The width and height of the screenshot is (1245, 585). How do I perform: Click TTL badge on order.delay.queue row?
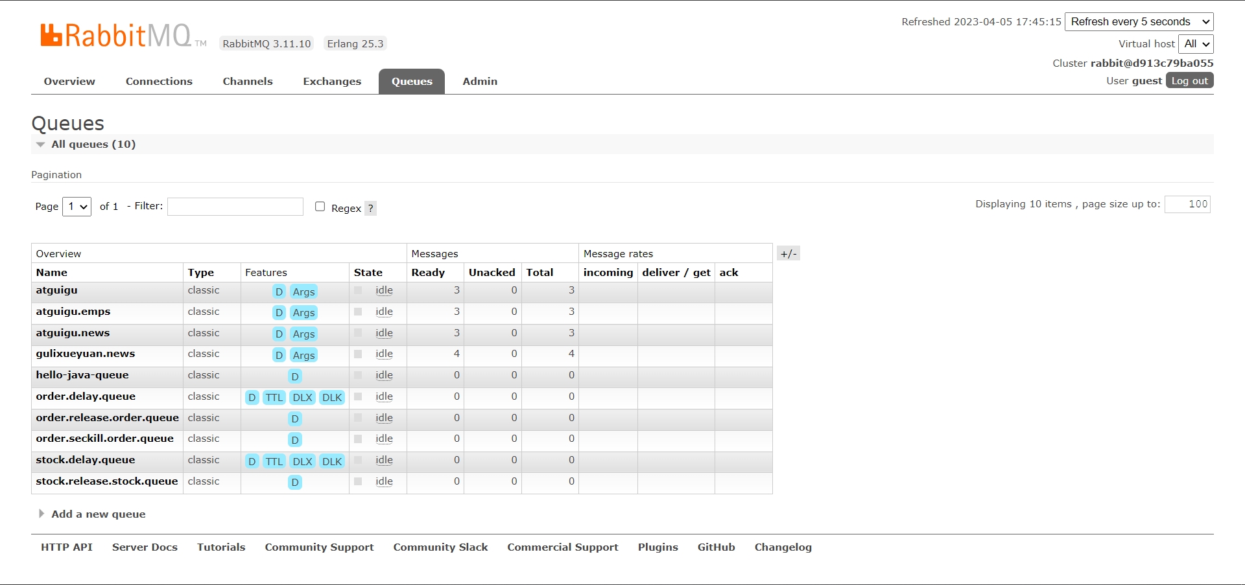point(274,398)
